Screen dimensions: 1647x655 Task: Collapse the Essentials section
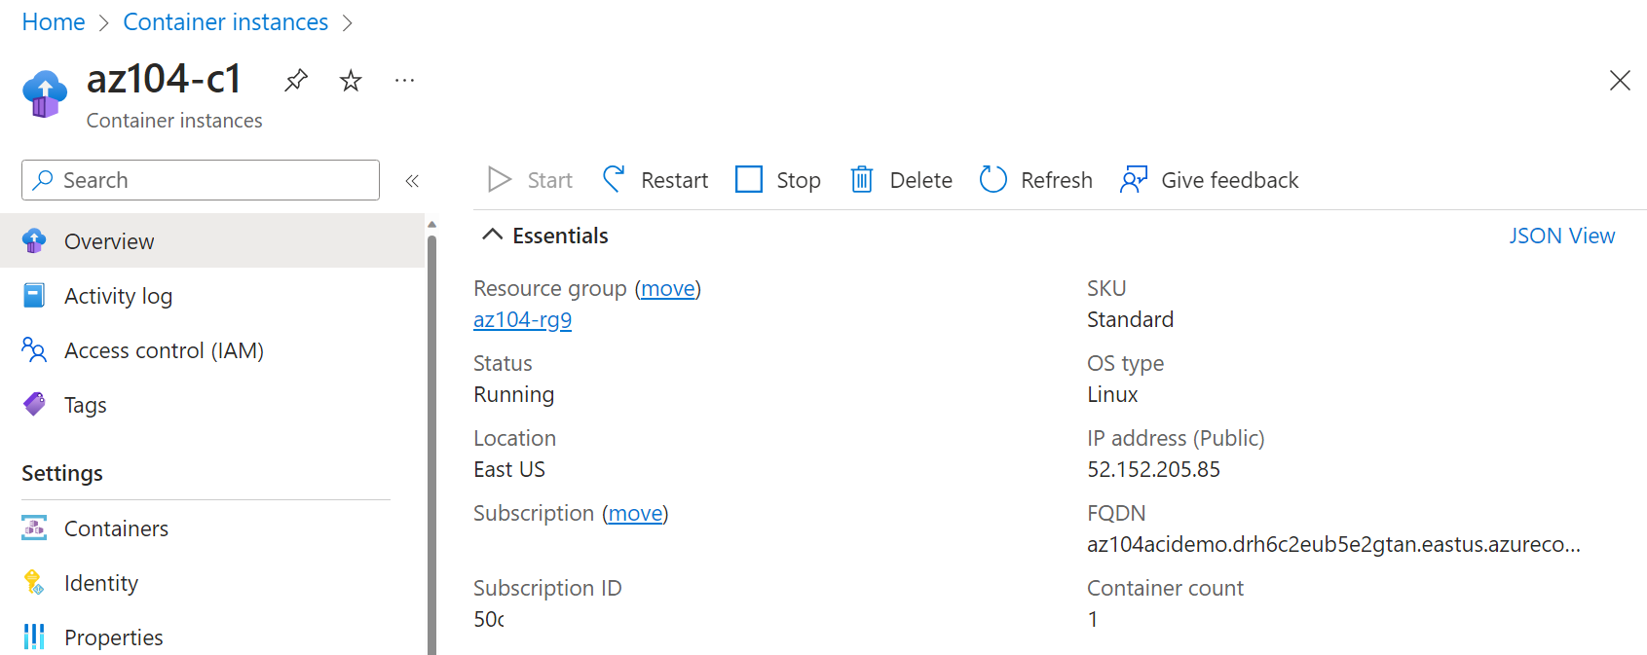[493, 236]
